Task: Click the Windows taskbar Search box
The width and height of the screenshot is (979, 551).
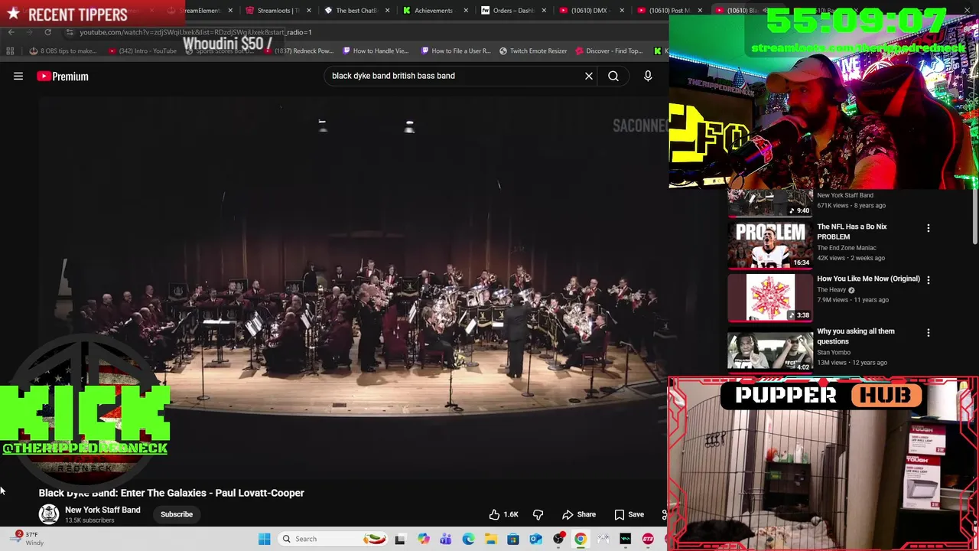Action: [x=333, y=539]
